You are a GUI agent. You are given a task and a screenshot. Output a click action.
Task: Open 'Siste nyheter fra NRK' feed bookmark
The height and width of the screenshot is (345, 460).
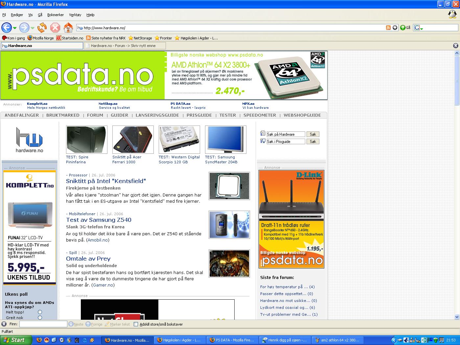105,38
